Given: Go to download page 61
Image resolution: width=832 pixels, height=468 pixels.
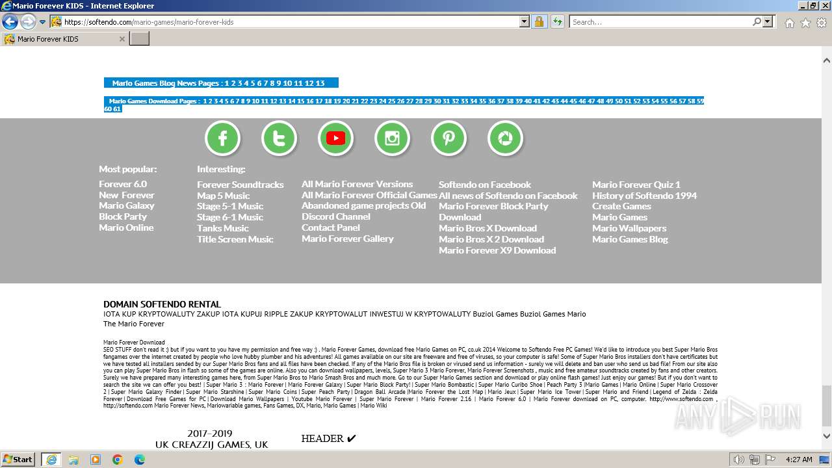Looking at the screenshot, I should (117, 109).
